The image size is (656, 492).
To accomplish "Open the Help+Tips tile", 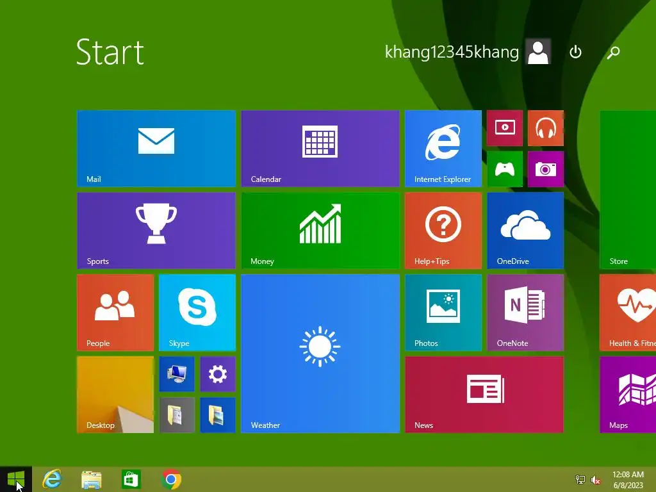I will pos(443,231).
